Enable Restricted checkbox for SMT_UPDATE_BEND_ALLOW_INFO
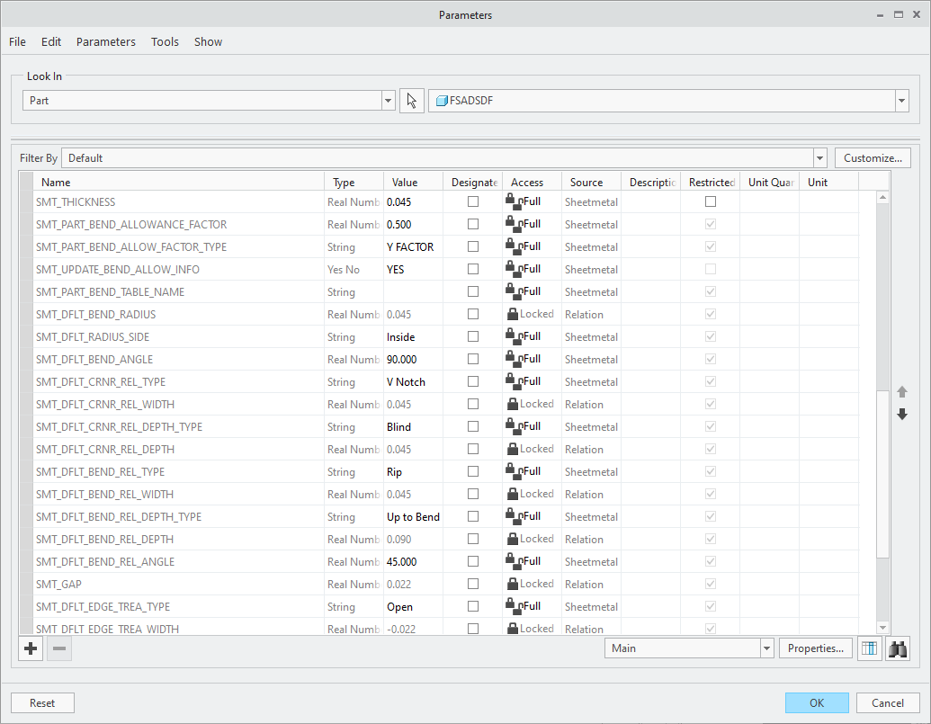Image resolution: width=931 pixels, height=724 pixels. click(710, 269)
